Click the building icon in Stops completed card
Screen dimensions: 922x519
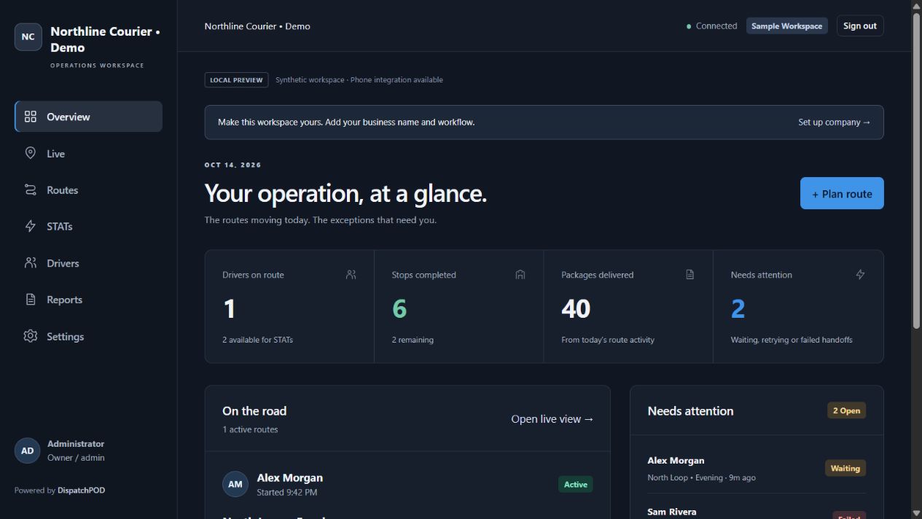tap(520, 275)
